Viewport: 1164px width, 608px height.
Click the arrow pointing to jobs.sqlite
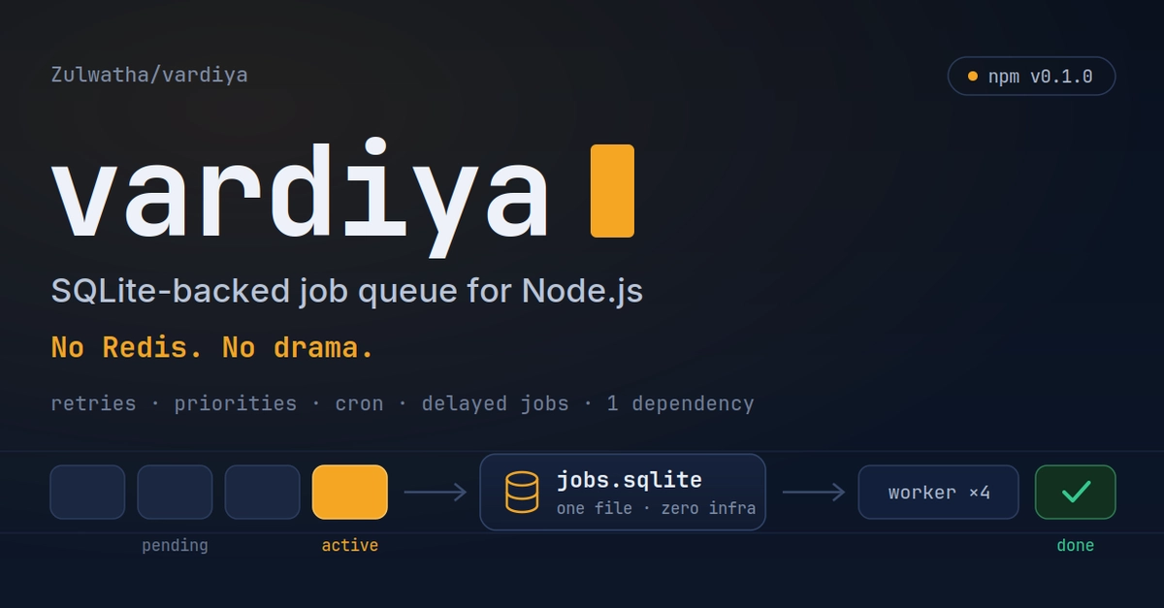[x=436, y=493]
